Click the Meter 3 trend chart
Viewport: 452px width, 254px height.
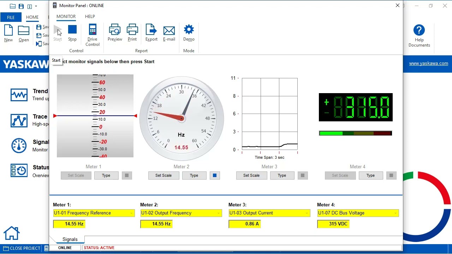click(x=269, y=114)
